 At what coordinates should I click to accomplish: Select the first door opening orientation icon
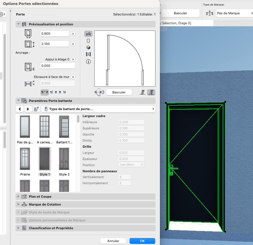point(142,92)
